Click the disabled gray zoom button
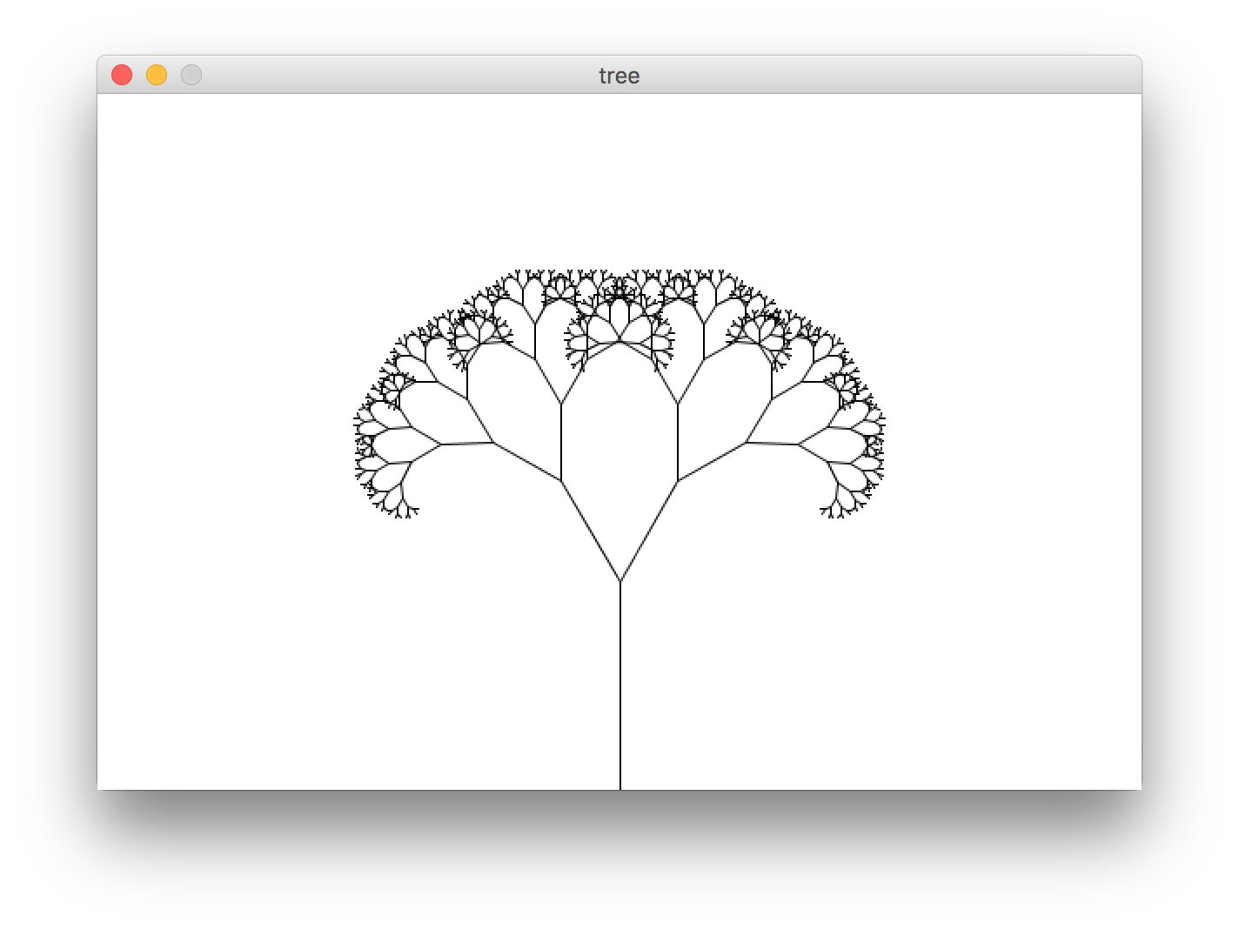The image size is (1239, 929). 191,75
